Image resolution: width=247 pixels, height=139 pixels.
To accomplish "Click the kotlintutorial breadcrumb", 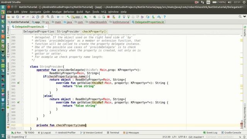I will pos(119,22).
